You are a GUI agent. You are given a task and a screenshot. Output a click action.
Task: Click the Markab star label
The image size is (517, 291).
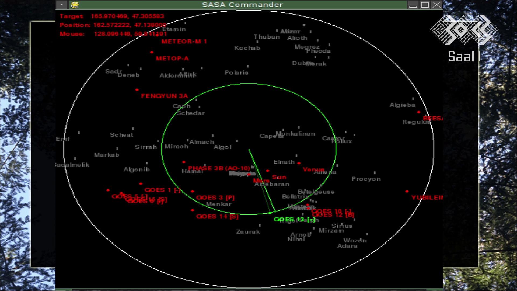106,155
